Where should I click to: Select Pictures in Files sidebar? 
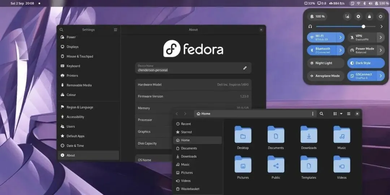(198, 173)
